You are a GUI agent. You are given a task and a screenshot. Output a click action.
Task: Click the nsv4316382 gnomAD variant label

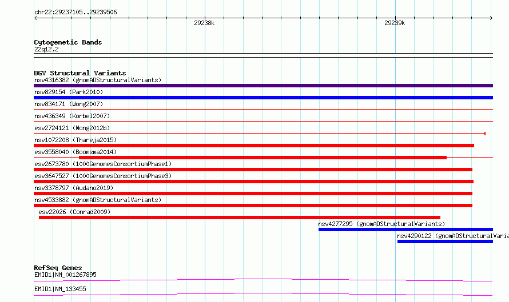pos(98,80)
